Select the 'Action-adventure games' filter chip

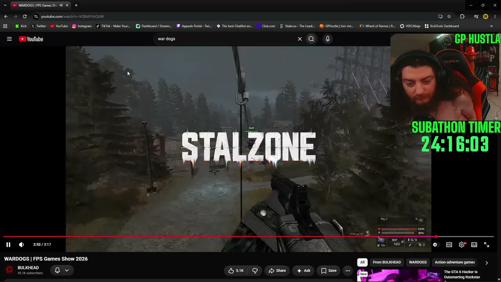pos(455,262)
